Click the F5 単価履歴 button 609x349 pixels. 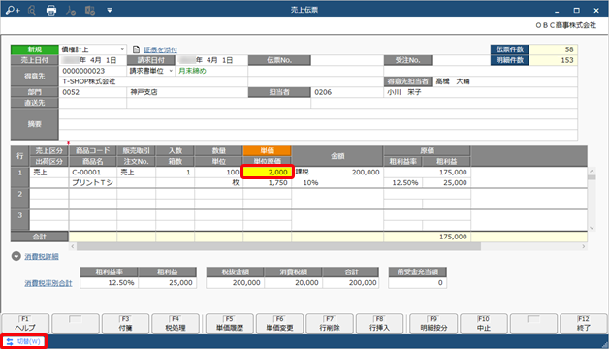230,324
